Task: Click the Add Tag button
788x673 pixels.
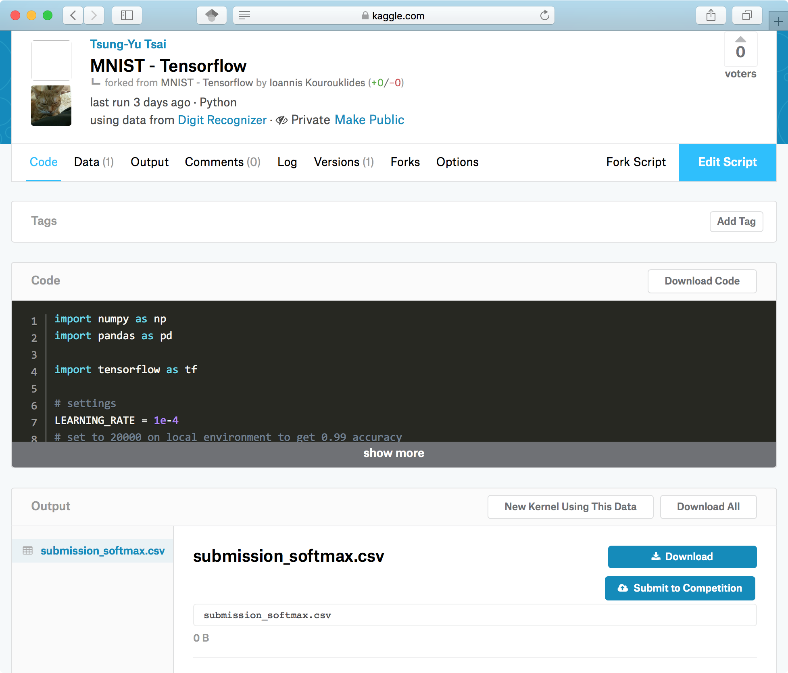Action: coord(736,221)
